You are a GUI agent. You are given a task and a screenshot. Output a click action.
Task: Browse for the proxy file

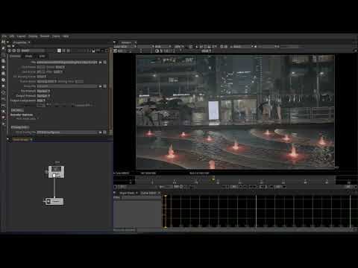100,86
